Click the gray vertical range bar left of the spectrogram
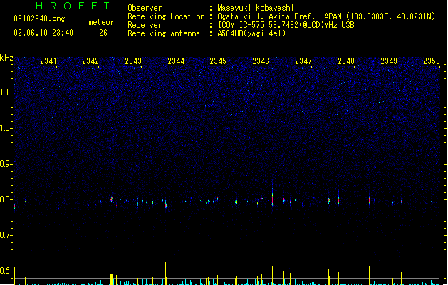448x285 pixels. pyautogui.click(x=14, y=204)
